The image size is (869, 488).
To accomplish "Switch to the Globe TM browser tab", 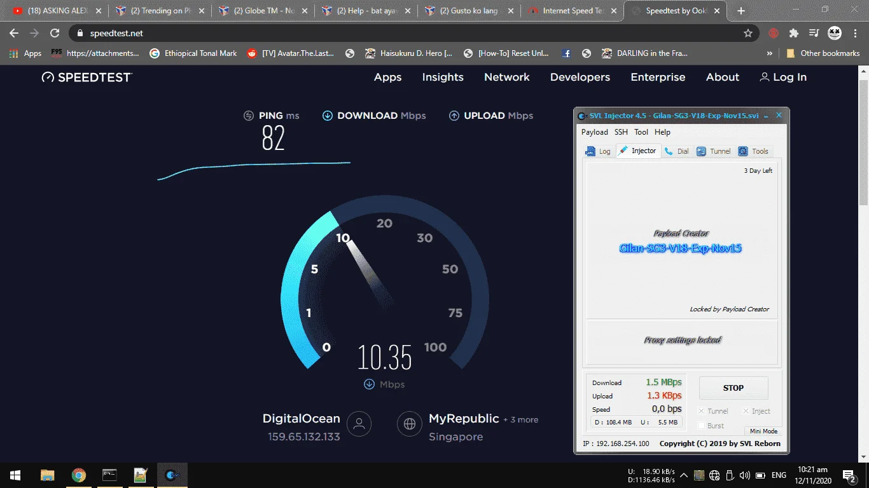I will pos(262,11).
